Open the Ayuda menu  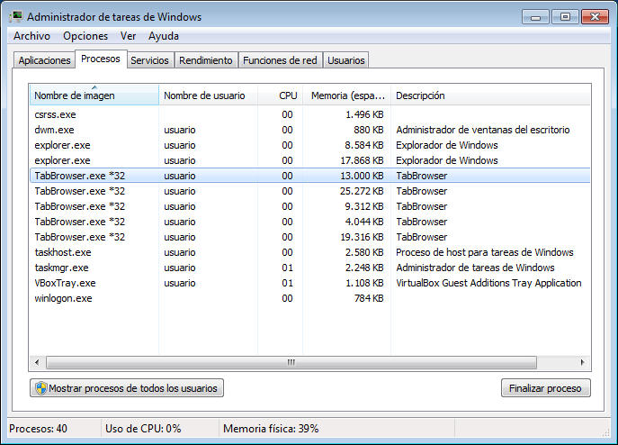(164, 36)
